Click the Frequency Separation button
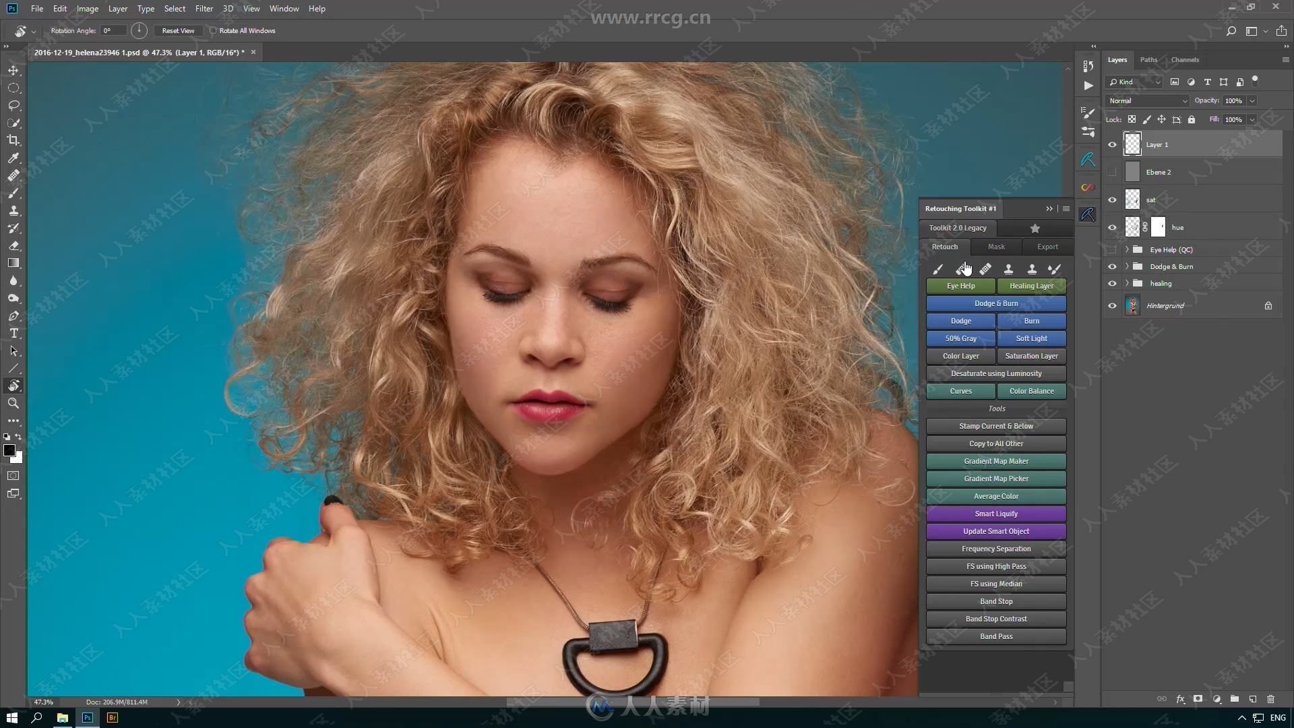 pyautogui.click(x=996, y=549)
